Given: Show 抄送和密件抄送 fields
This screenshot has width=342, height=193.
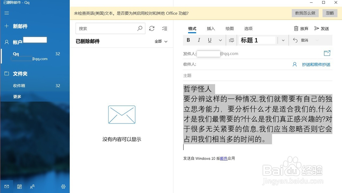Looking at the screenshot, I should [x=316, y=64].
